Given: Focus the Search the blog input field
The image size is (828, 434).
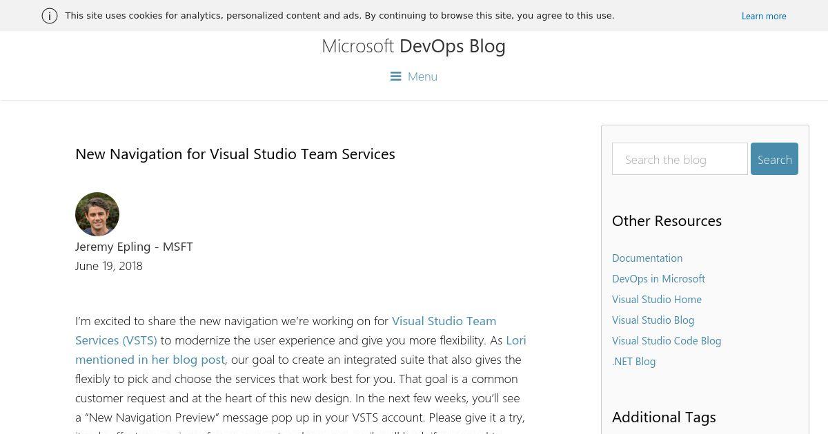Looking at the screenshot, I should (x=680, y=159).
